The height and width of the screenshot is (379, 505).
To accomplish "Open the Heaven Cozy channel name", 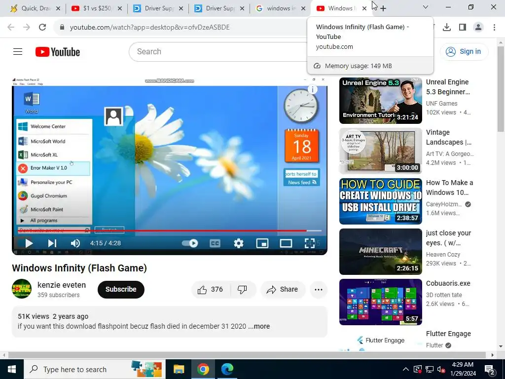I will pos(443,255).
